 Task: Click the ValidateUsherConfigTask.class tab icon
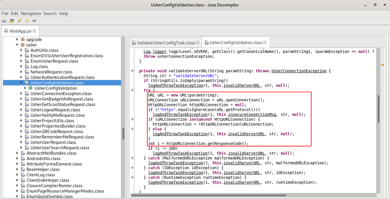pyautogui.click(x=134, y=43)
